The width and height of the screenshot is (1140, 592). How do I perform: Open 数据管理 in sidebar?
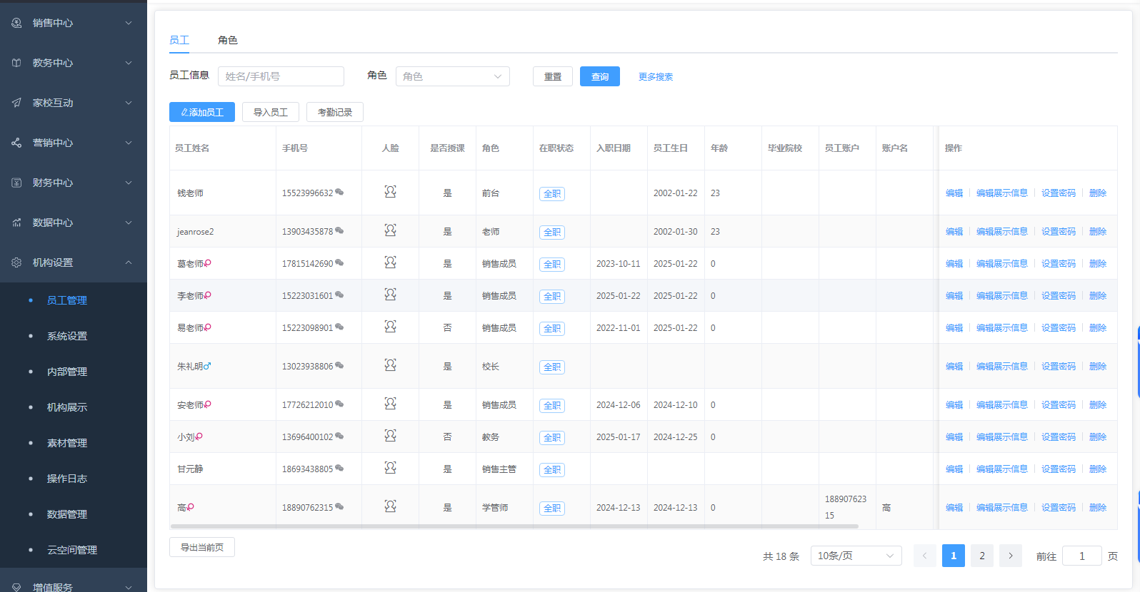(x=67, y=514)
